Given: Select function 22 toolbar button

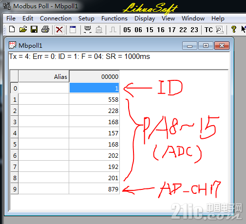Looking at the screenshot, I should pyautogui.click(x=183, y=30).
